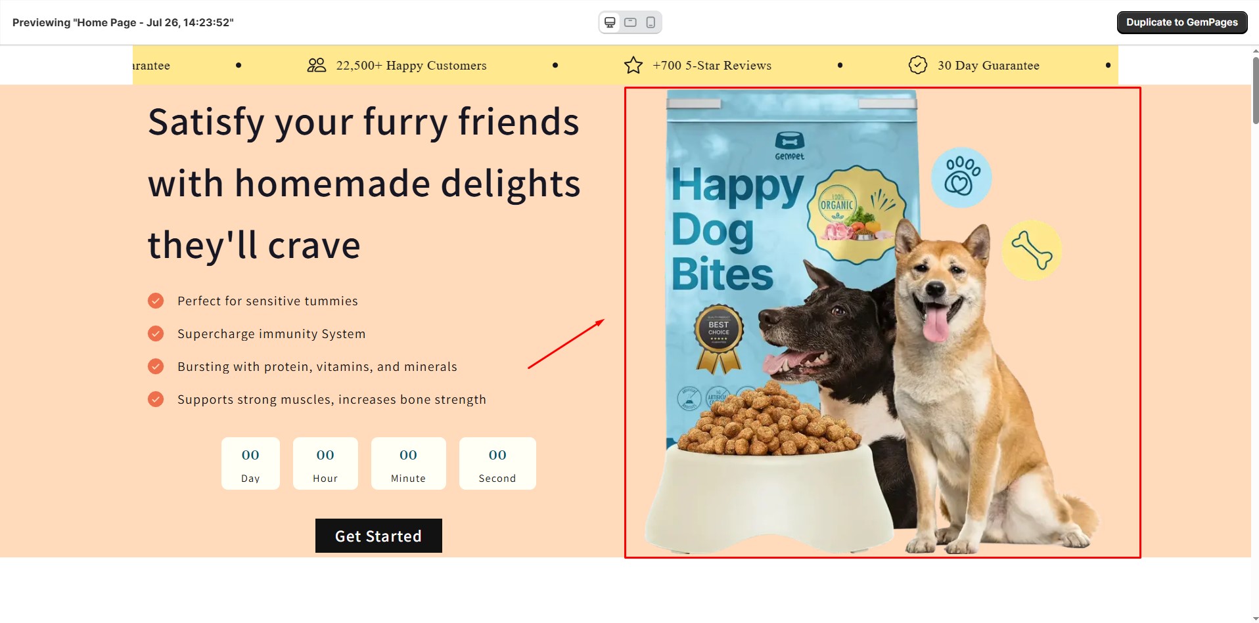The height and width of the screenshot is (623, 1259).
Task: Click the blue paw print icon
Action: 961,177
